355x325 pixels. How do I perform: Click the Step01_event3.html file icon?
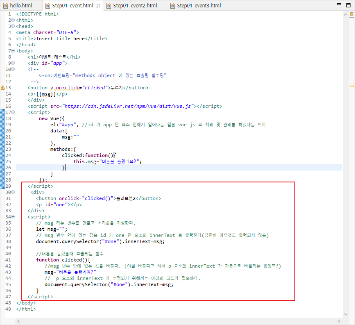click(172, 6)
